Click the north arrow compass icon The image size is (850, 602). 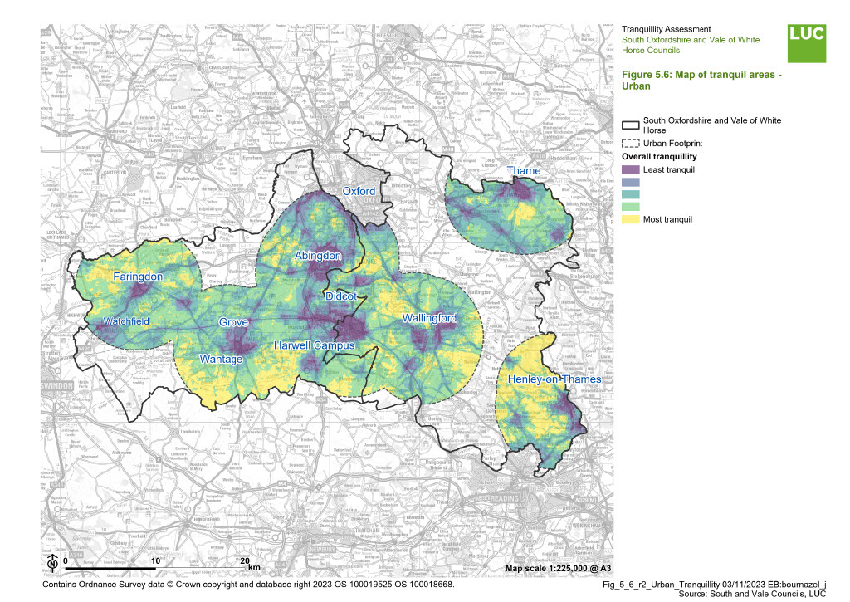click(x=52, y=565)
